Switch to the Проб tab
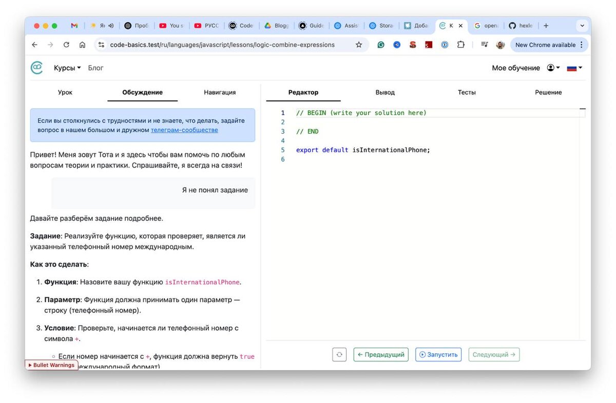 coord(136,26)
